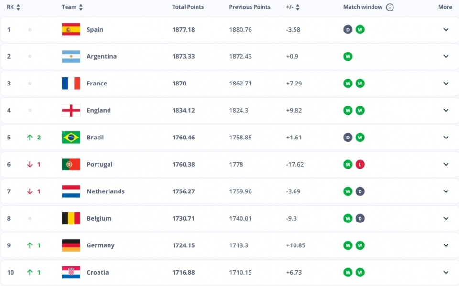This screenshot has height=286, width=459.
Task: Click the Match window info icon
Action: (390, 7)
